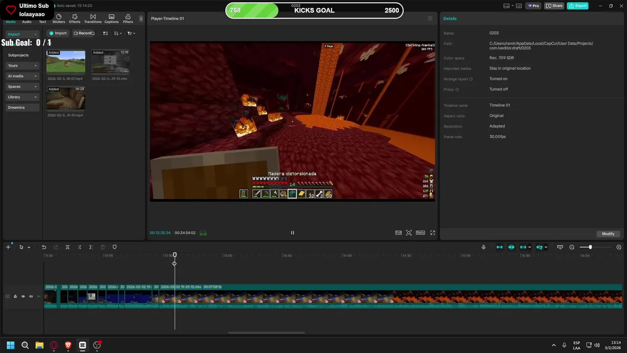Undo the last edit
The width and height of the screenshot is (627, 353).
point(44,247)
